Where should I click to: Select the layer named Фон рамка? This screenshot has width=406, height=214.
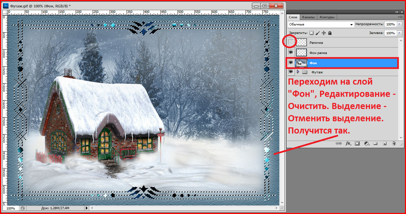pos(318,53)
